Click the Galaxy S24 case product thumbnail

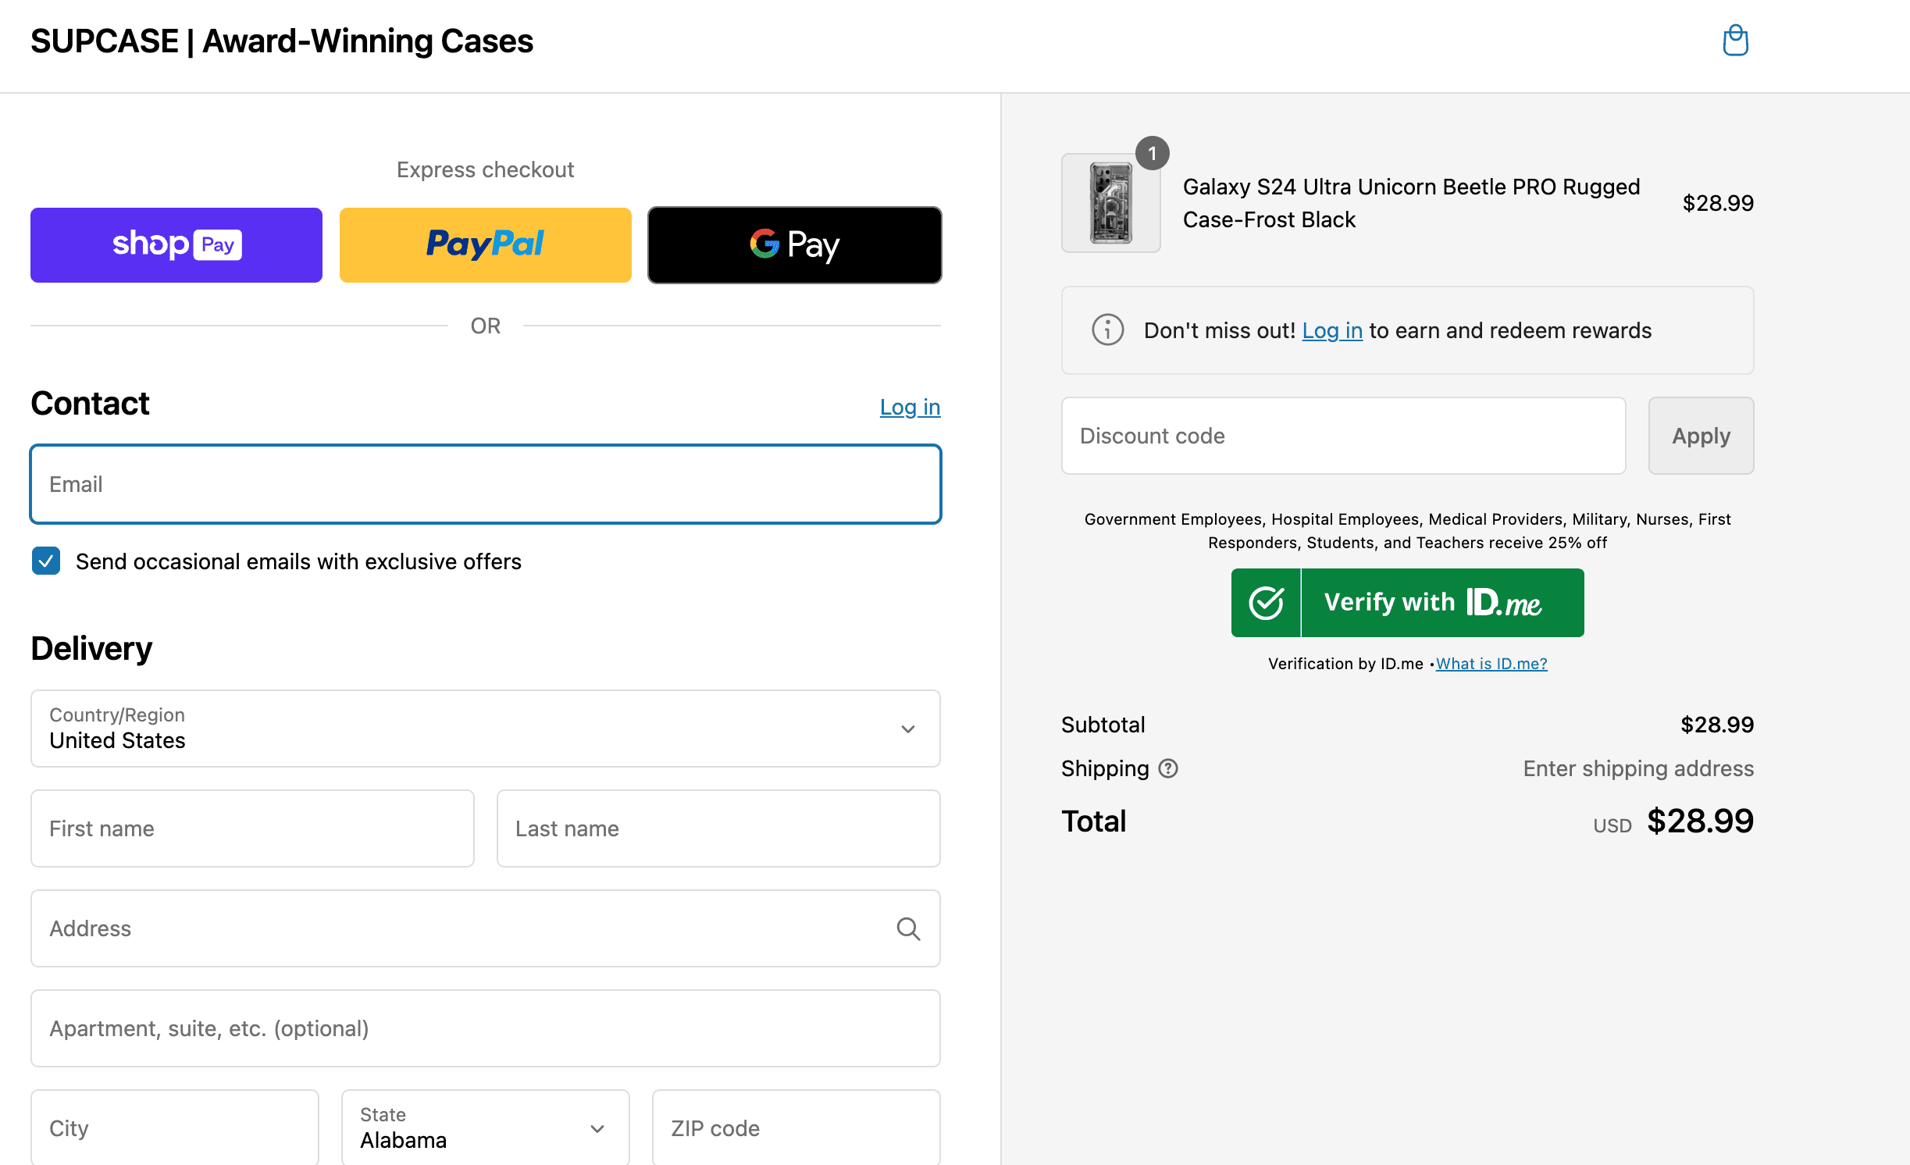coord(1110,203)
